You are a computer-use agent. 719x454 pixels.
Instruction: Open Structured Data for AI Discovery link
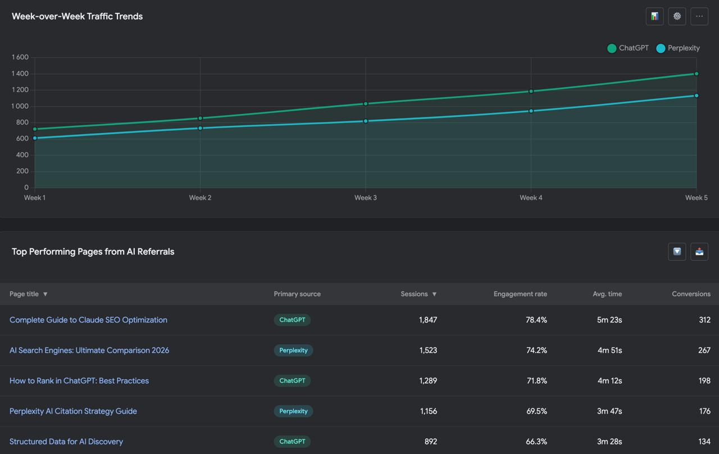[x=66, y=441]
